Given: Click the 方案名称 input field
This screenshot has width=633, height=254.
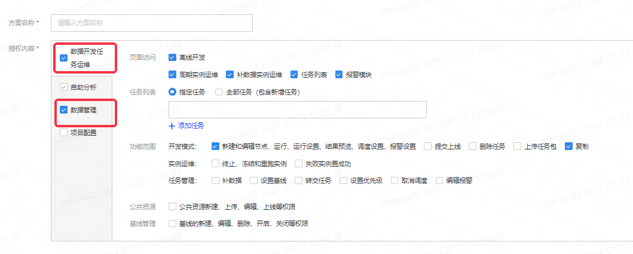Looking at the screenshot, I should pos(151,23).
